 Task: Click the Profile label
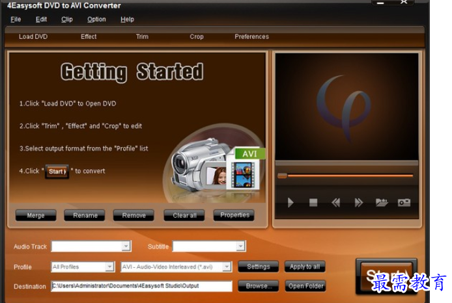coord(23,267)
